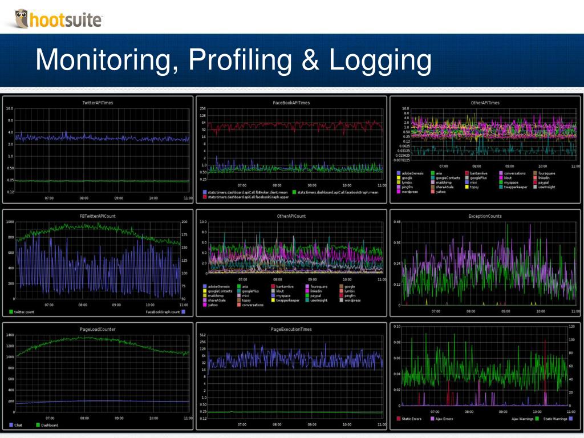Image resolution: width=584 pixels, height=438 pixels.
Task: Open the PageExecutionTimes graph panel
Action: coord(291,376)
